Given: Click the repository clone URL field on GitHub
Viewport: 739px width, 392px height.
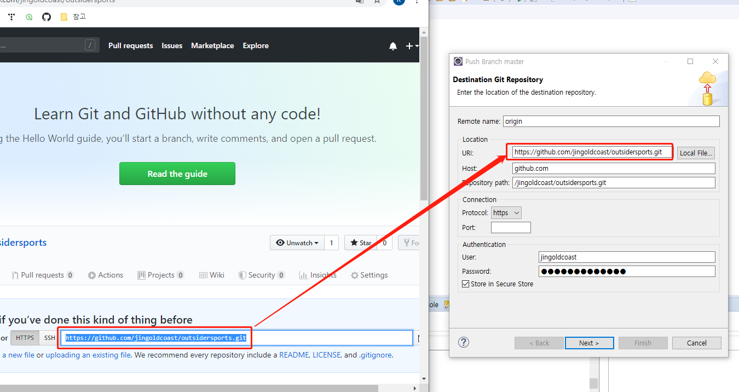Looking at the screenshot, I should [x=236, y=338].
